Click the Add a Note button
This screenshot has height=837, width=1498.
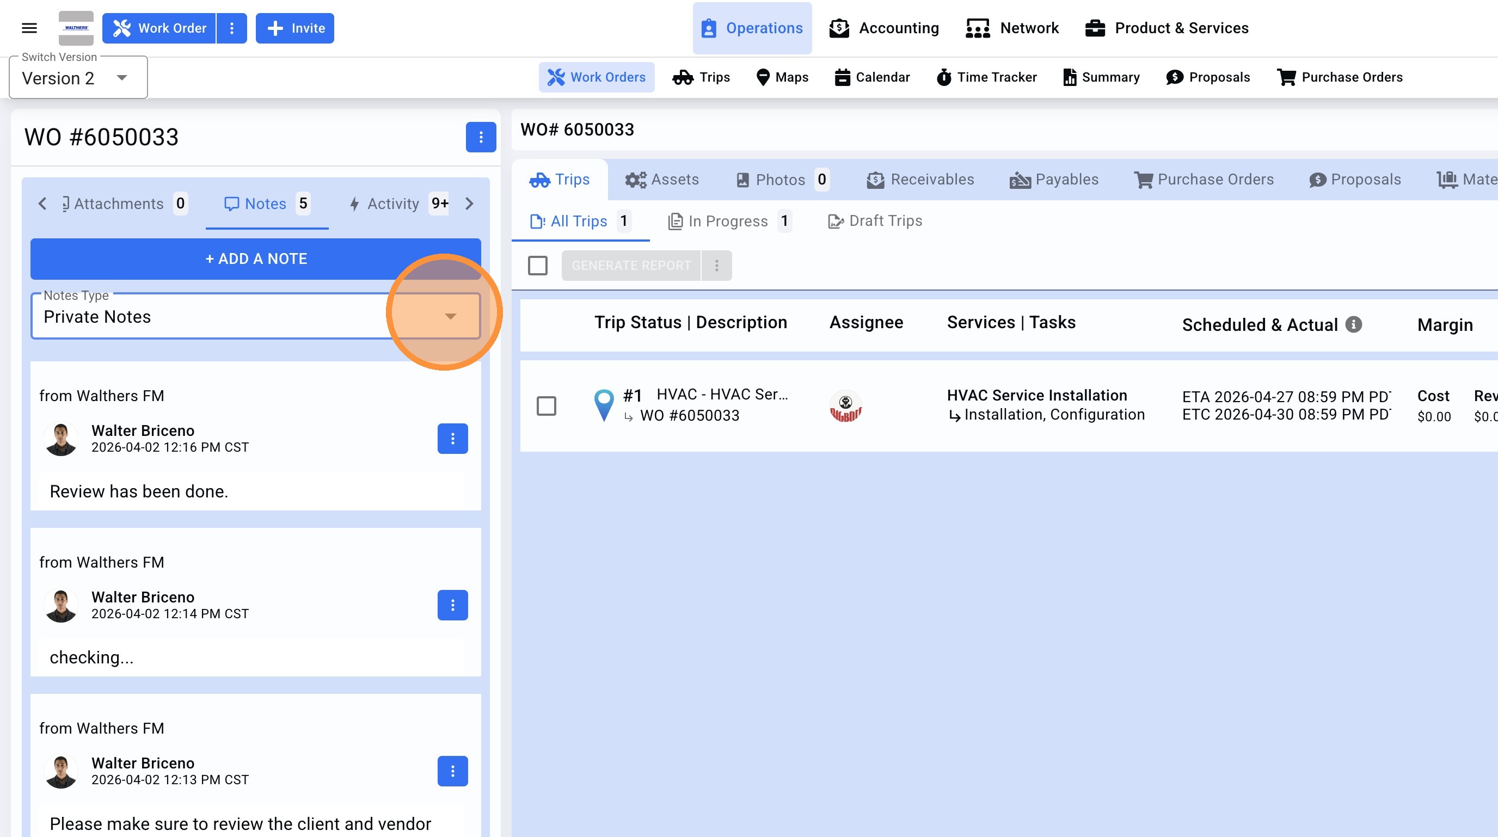pos(256,259)
